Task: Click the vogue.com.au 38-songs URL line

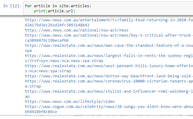Action: click(109, 107)
